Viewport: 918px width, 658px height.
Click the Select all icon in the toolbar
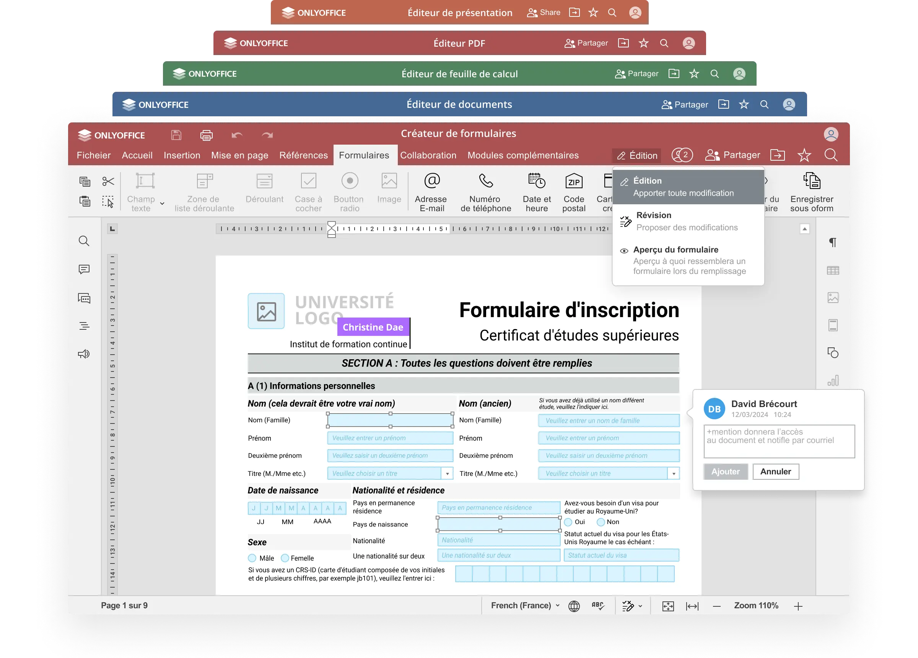coord(108,201)
